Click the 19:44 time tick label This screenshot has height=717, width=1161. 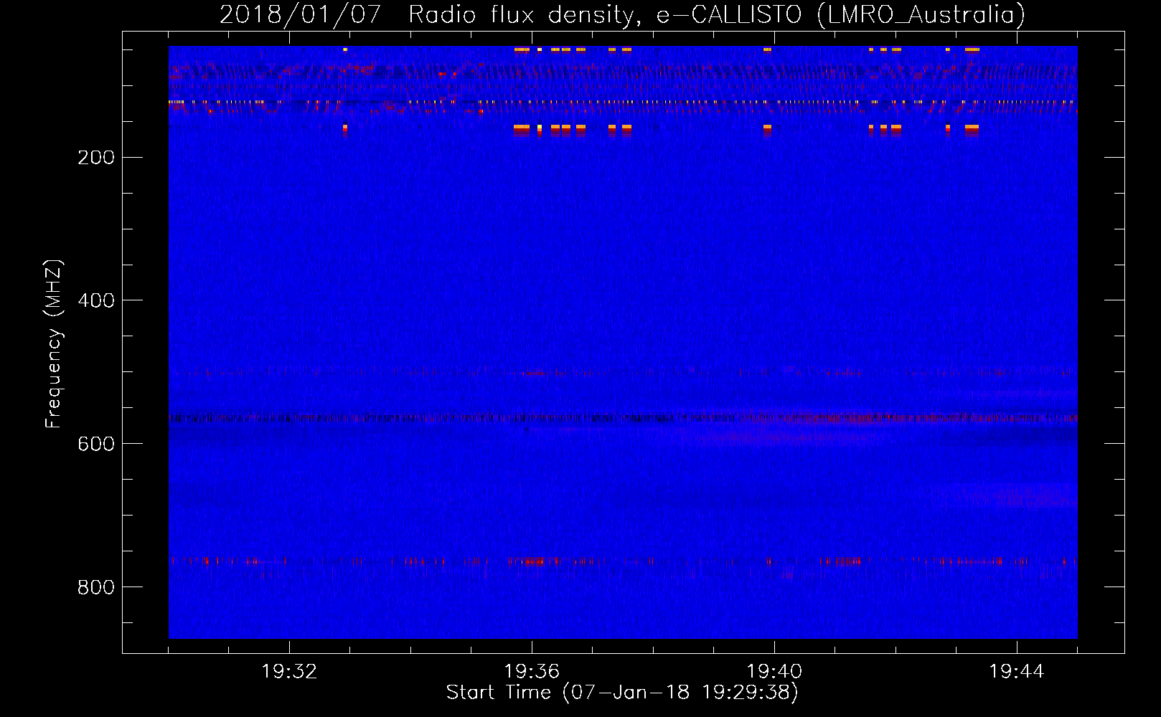pyautogui.click(x=1017, y=672)
